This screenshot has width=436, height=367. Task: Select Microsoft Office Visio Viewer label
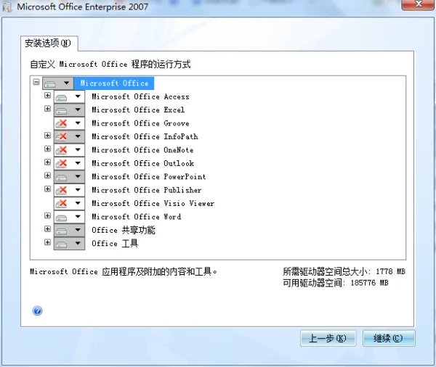point(153,203)
